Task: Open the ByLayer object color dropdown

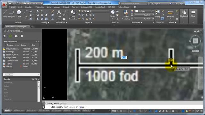Action: click(x=144, y=11)
